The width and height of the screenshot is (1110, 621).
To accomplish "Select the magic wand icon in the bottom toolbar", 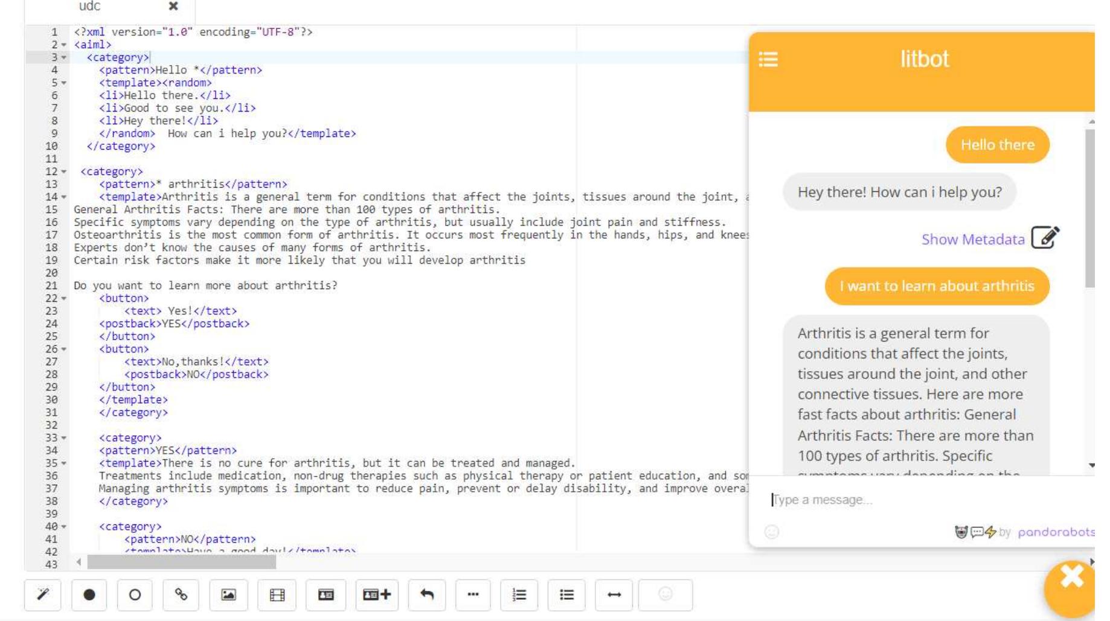I will point(41,595).
